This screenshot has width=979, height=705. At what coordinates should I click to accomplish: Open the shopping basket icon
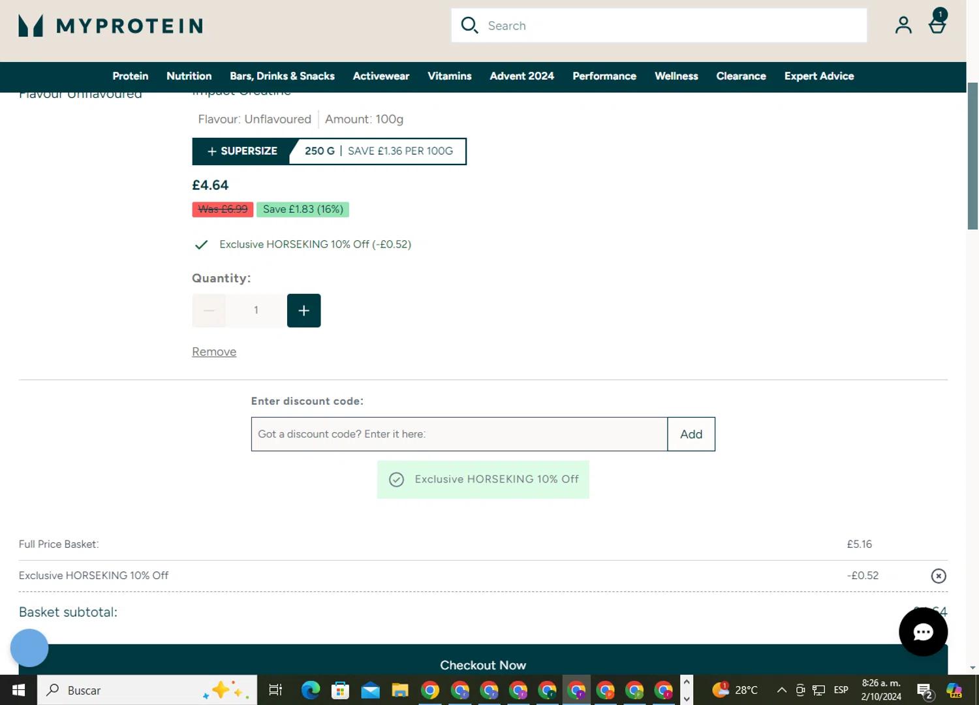[937, 25]
